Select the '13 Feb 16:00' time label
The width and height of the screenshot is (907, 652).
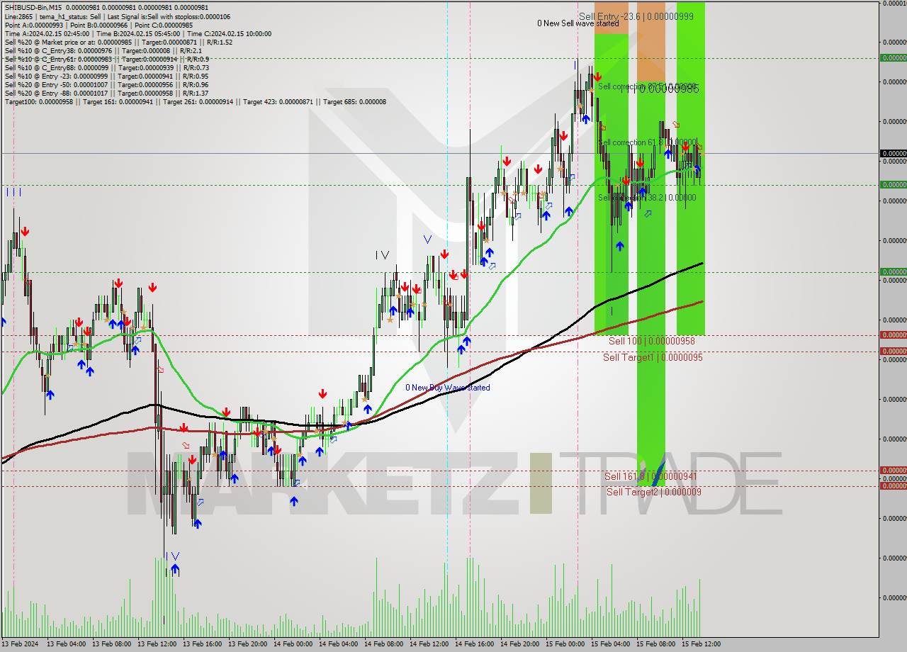point(202,644)
